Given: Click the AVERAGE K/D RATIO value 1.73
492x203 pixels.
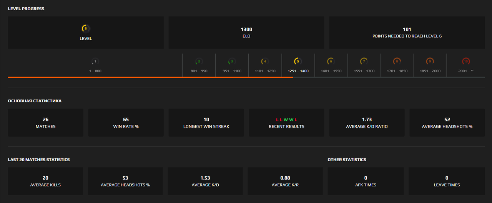Looking at the screenshot, I should (x=367, y=120).
